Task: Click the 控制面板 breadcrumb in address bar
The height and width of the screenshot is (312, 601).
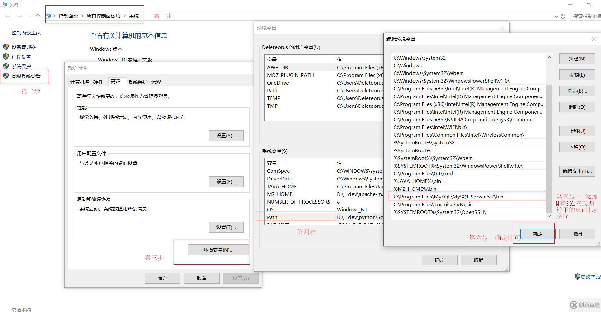Action: click(x=68, y=16)
